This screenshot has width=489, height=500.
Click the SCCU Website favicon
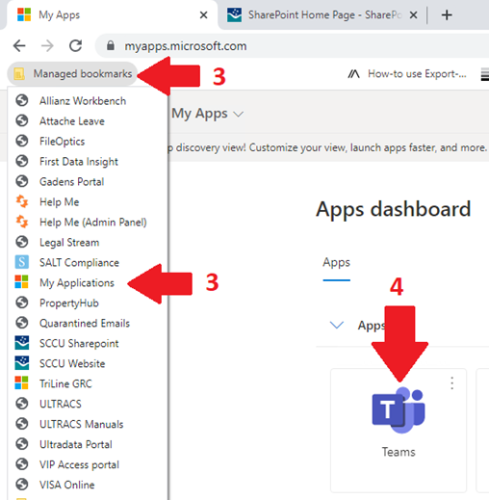(x=22, y=363)
